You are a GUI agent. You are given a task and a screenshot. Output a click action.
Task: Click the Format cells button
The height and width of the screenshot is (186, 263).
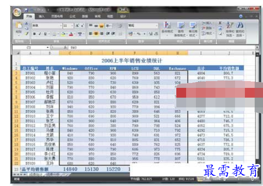point(208,33)
